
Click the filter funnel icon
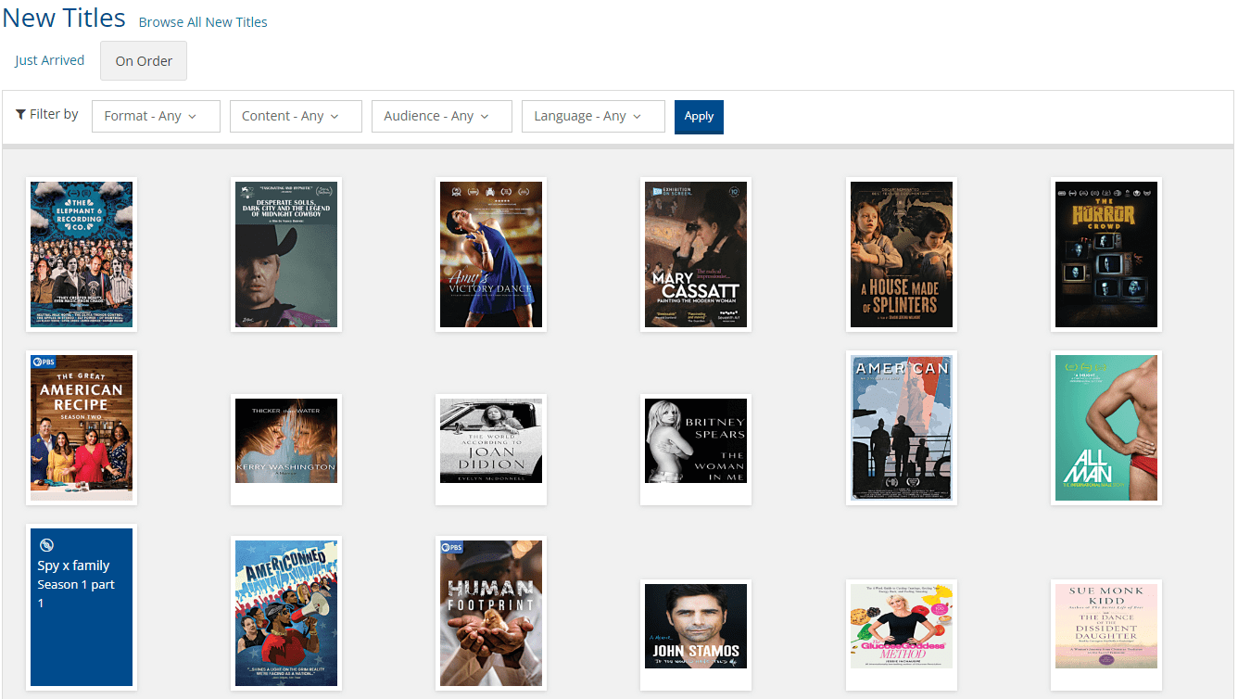[x=20, y=114]
